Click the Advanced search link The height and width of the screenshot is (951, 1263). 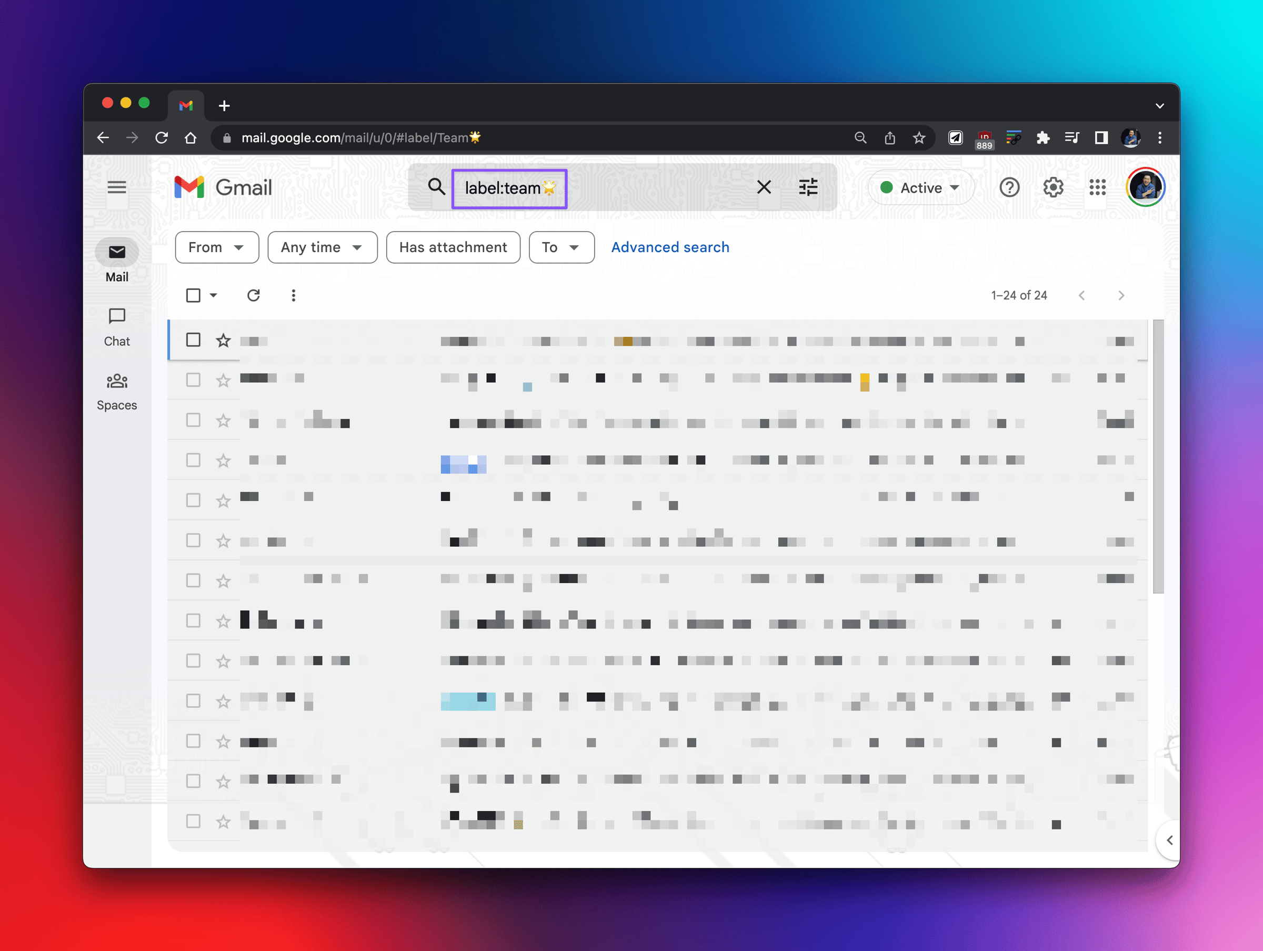click(670, 247)
